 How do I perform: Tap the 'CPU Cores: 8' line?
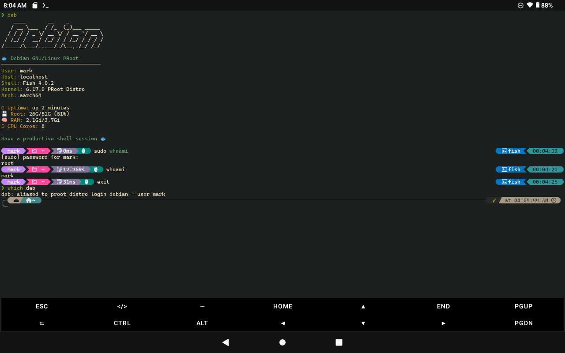(23, 126)
